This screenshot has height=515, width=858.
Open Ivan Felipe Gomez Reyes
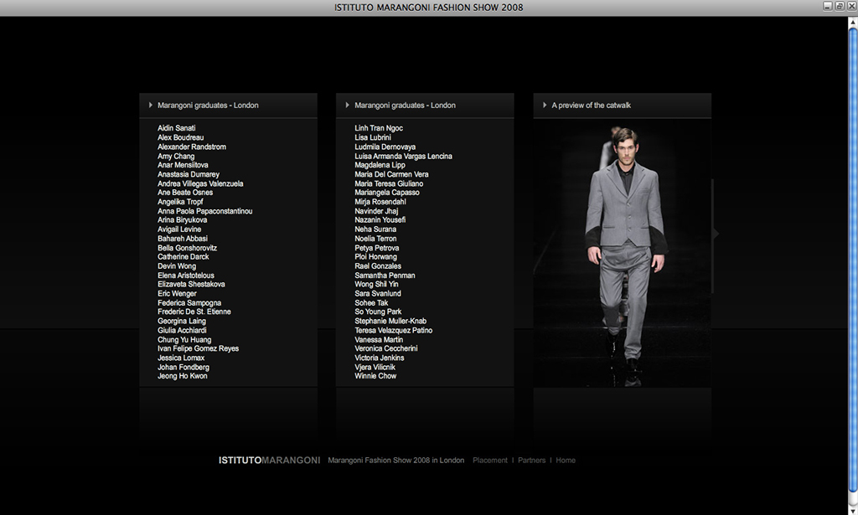coord(198,348)
